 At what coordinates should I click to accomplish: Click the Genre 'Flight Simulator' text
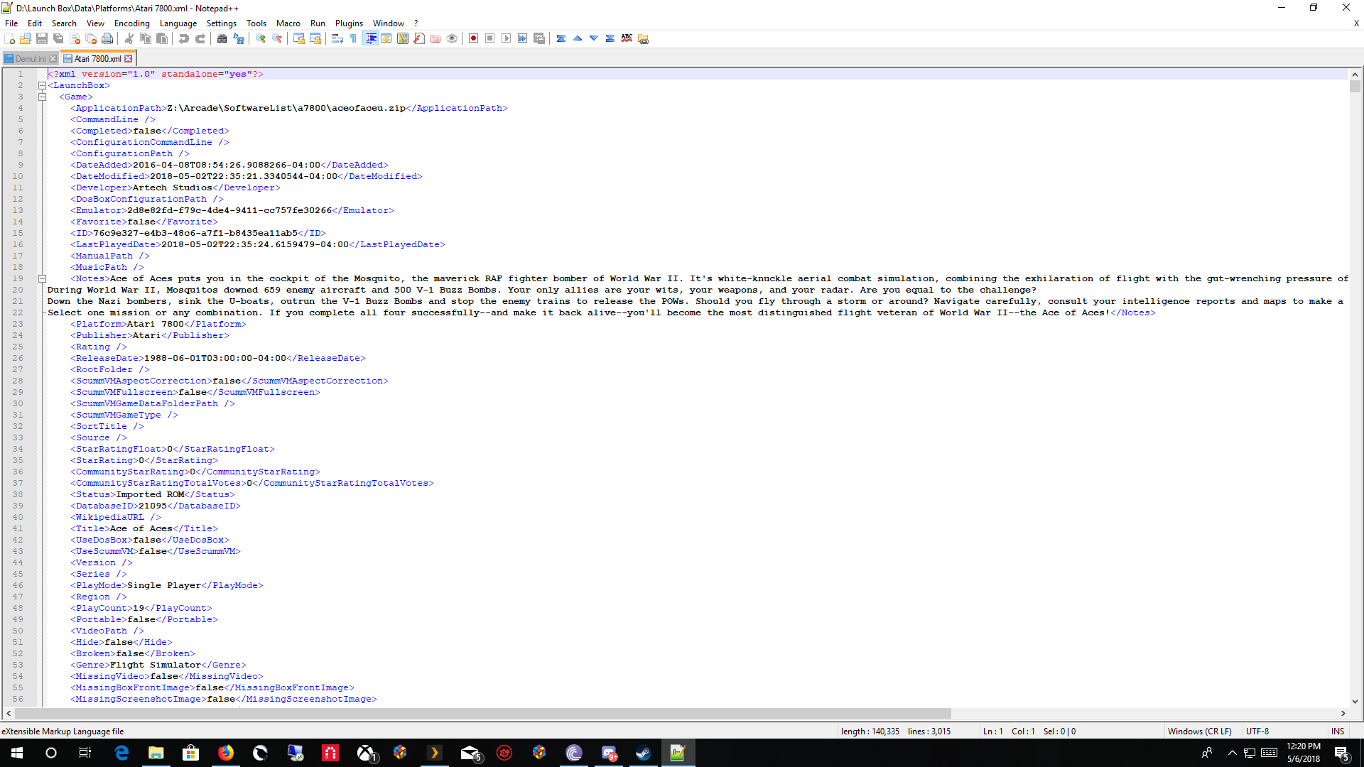point(156,665)
